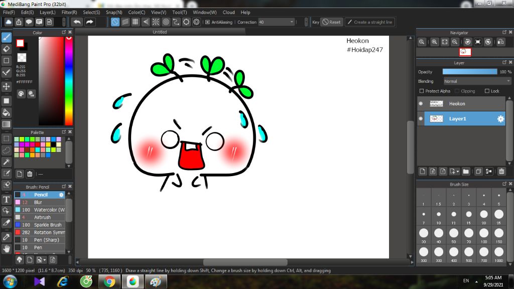514x289 pixels.
Task: Click the Navigator canvas thumbnail
Action: [465, 52]
